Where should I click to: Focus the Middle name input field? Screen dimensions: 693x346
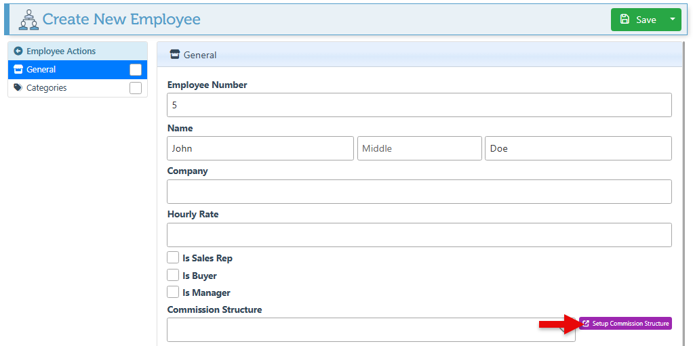point(419,148)
